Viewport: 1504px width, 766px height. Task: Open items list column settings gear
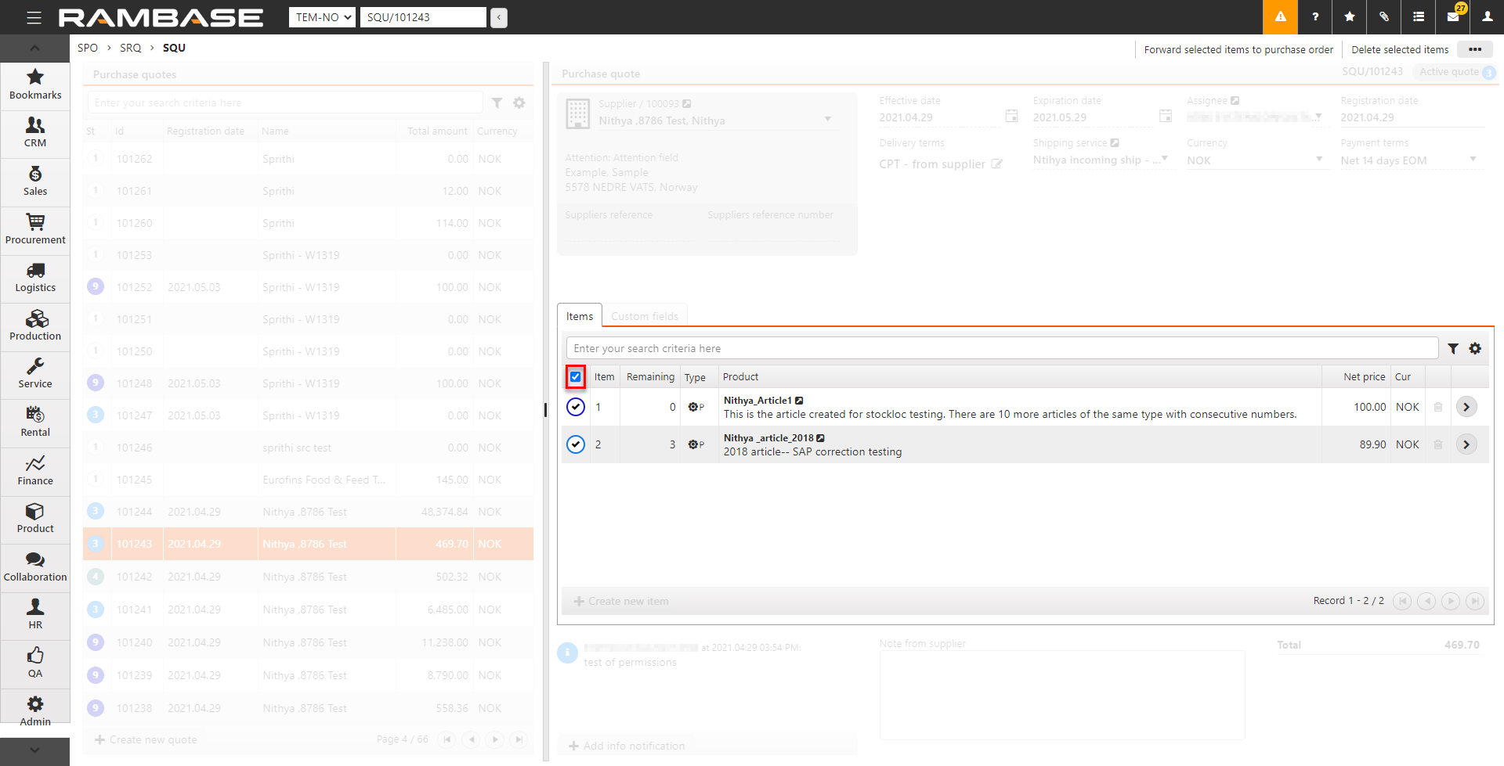click(1475, 349)
